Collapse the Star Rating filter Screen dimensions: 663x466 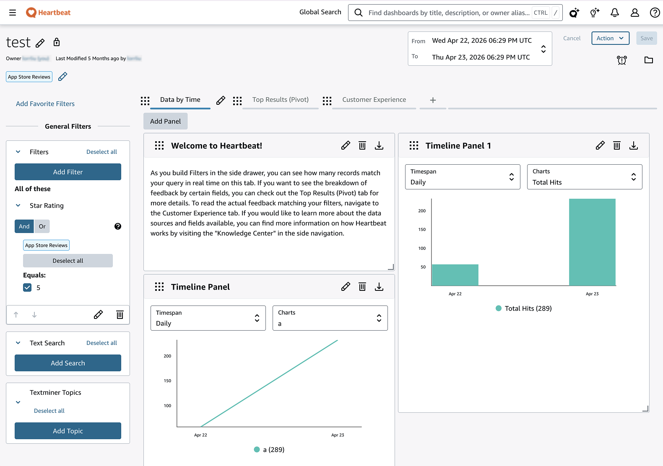click(x=18, y=205)
